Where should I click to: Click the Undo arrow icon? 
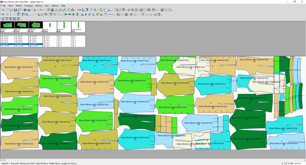coord(41,10)
